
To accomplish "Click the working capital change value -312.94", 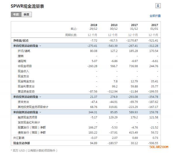I will [112, 91].
